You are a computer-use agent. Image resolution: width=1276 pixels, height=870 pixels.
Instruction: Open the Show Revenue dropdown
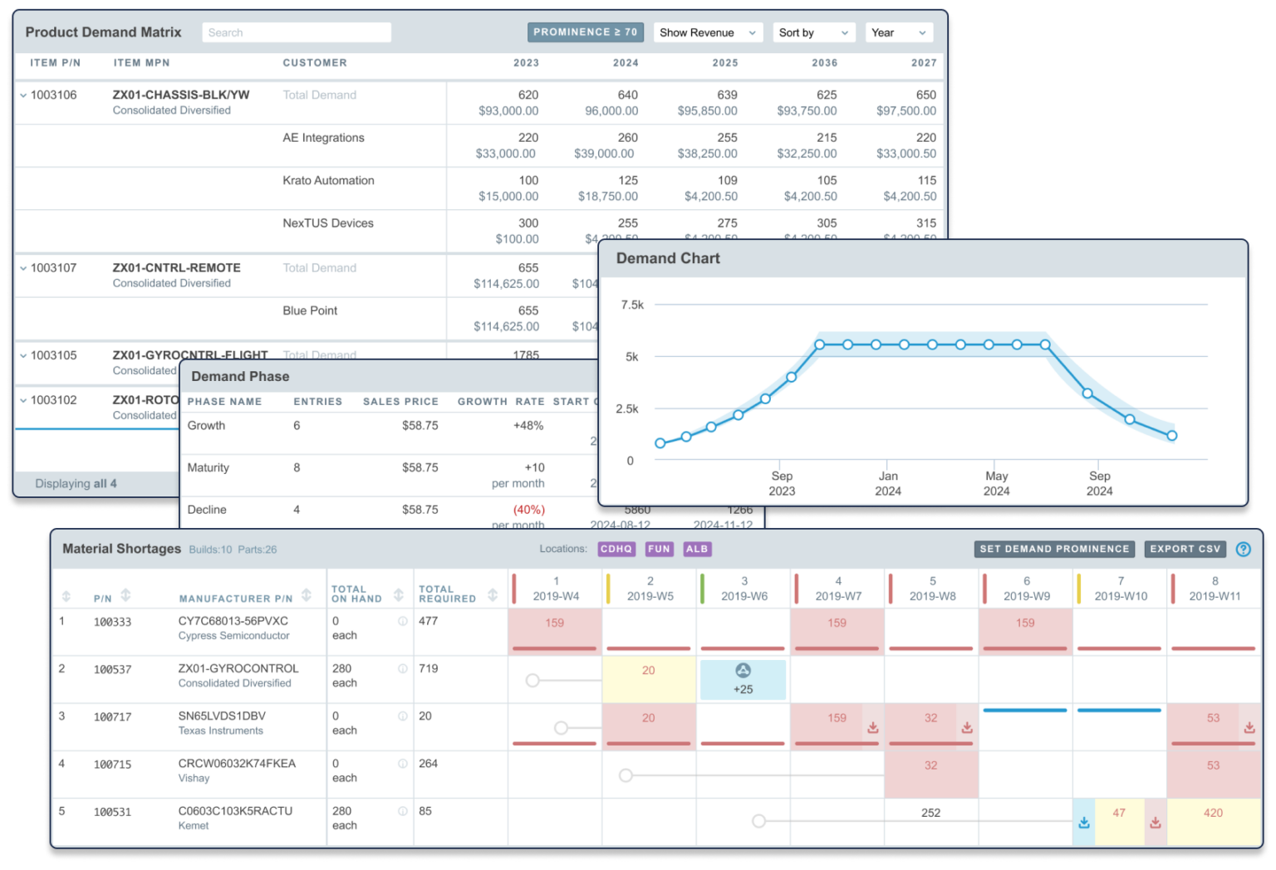click(707, 32)
